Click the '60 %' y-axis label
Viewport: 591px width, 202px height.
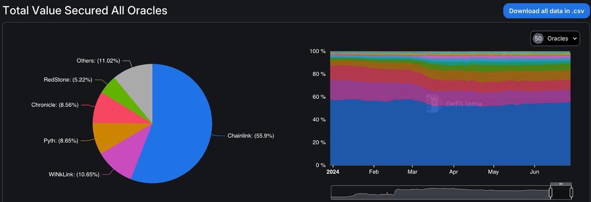point(320,97)
